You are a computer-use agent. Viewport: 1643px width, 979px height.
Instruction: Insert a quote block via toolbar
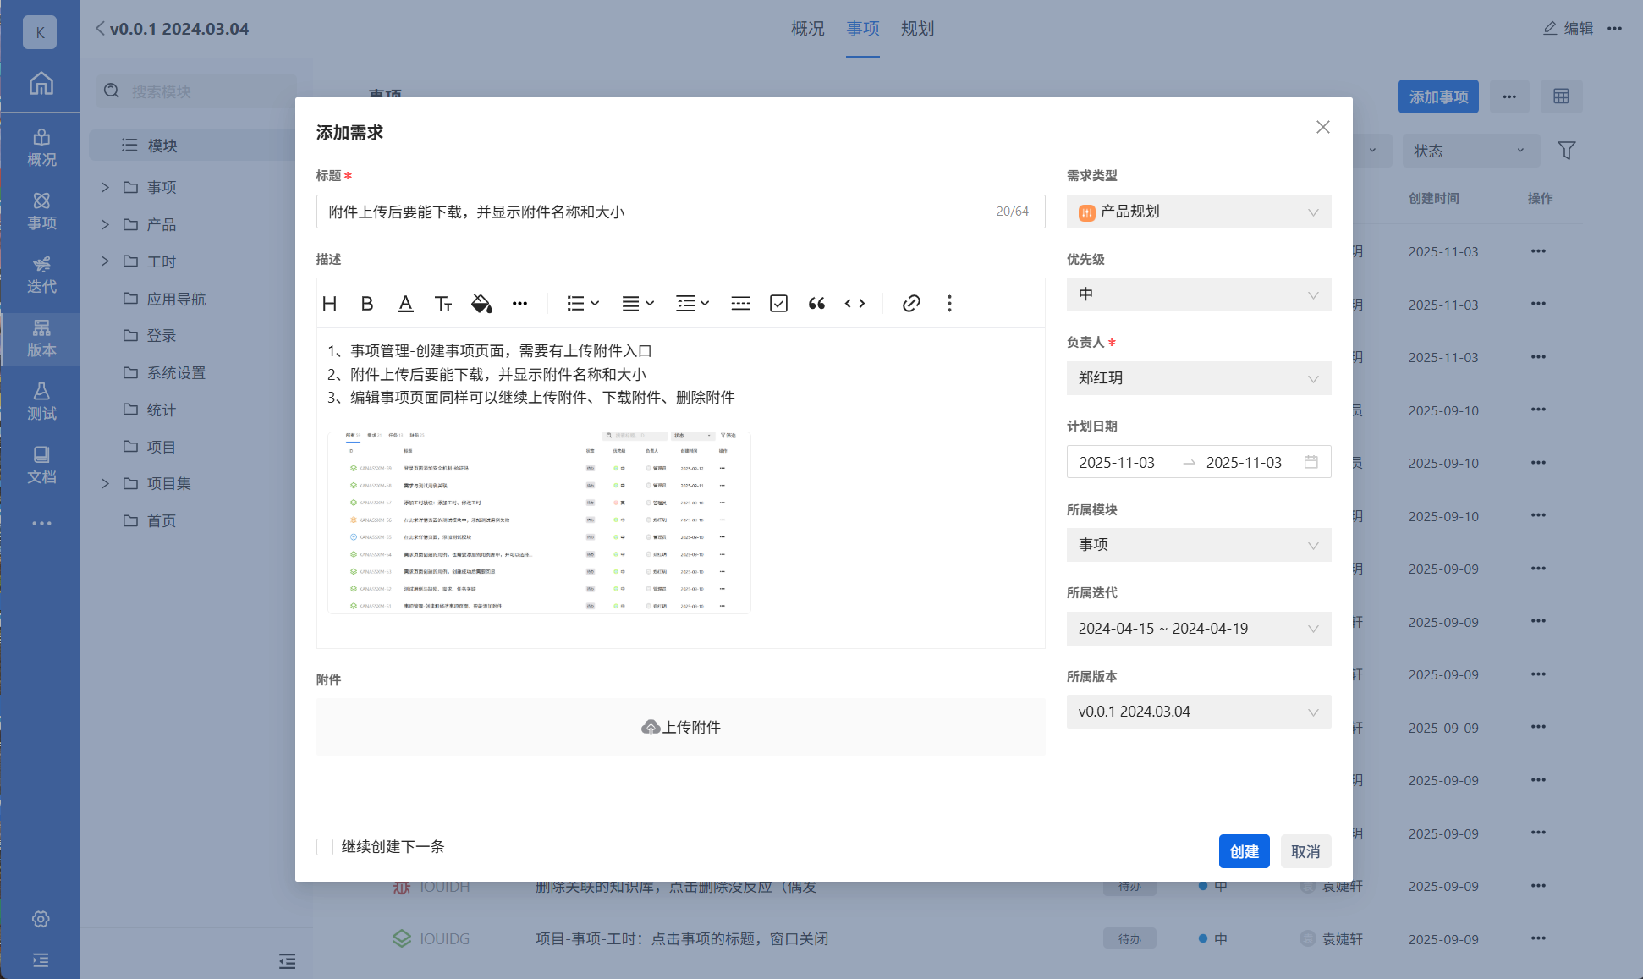click(x=816, y=304)
